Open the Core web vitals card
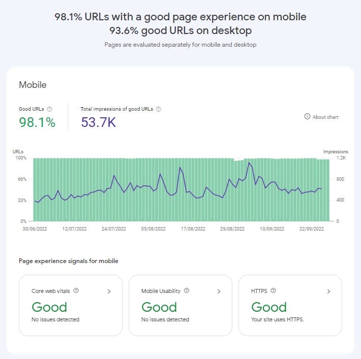 tap(71, 305)
